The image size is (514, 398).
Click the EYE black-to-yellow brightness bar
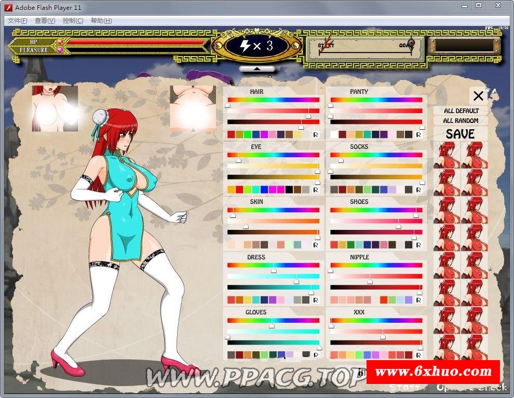(274, 177)
